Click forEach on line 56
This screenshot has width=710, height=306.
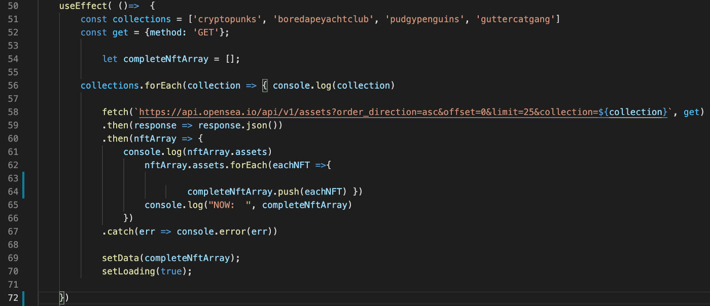[163, 86]
